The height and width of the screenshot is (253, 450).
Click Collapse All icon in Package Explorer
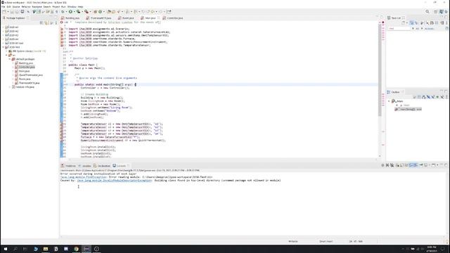click(x=41, y=22)
